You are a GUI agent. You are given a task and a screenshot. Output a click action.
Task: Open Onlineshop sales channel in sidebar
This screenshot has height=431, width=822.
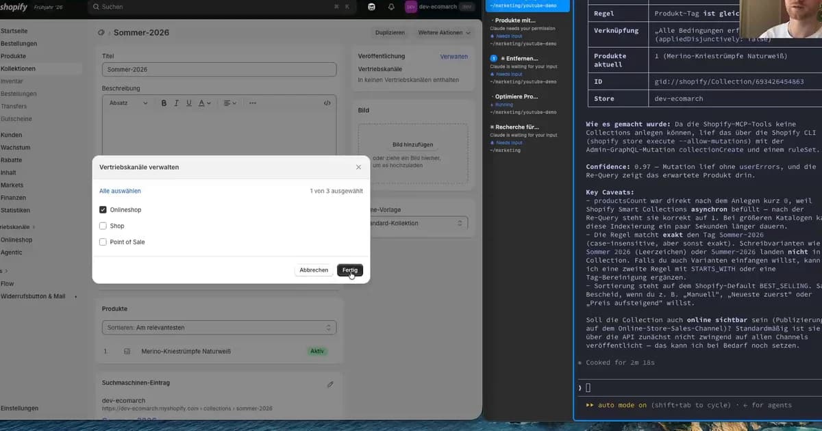pos(16,240)
